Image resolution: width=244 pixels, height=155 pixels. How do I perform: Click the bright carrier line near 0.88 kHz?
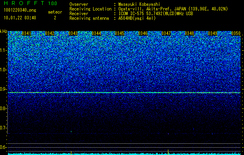[124, 93]
